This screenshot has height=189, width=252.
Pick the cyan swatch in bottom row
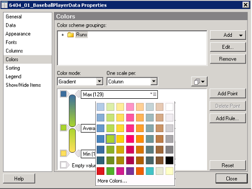(150, 171)
